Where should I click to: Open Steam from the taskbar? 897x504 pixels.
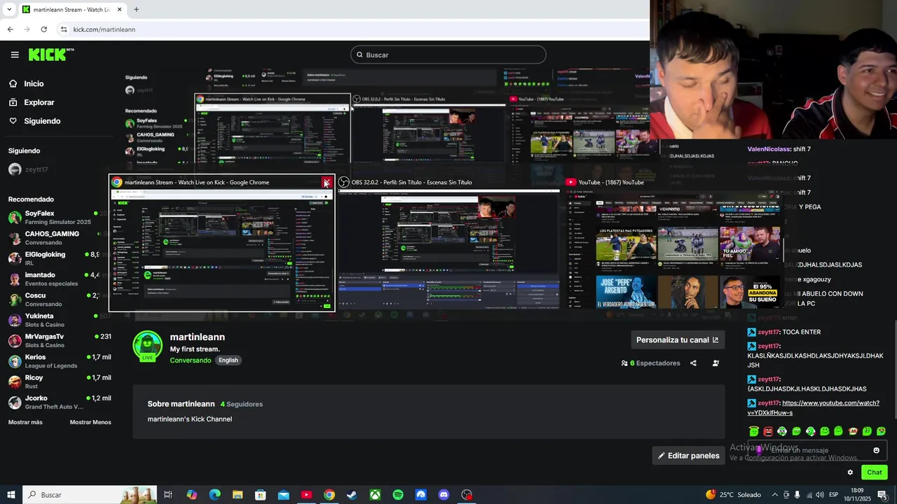(x=352, y=495)
